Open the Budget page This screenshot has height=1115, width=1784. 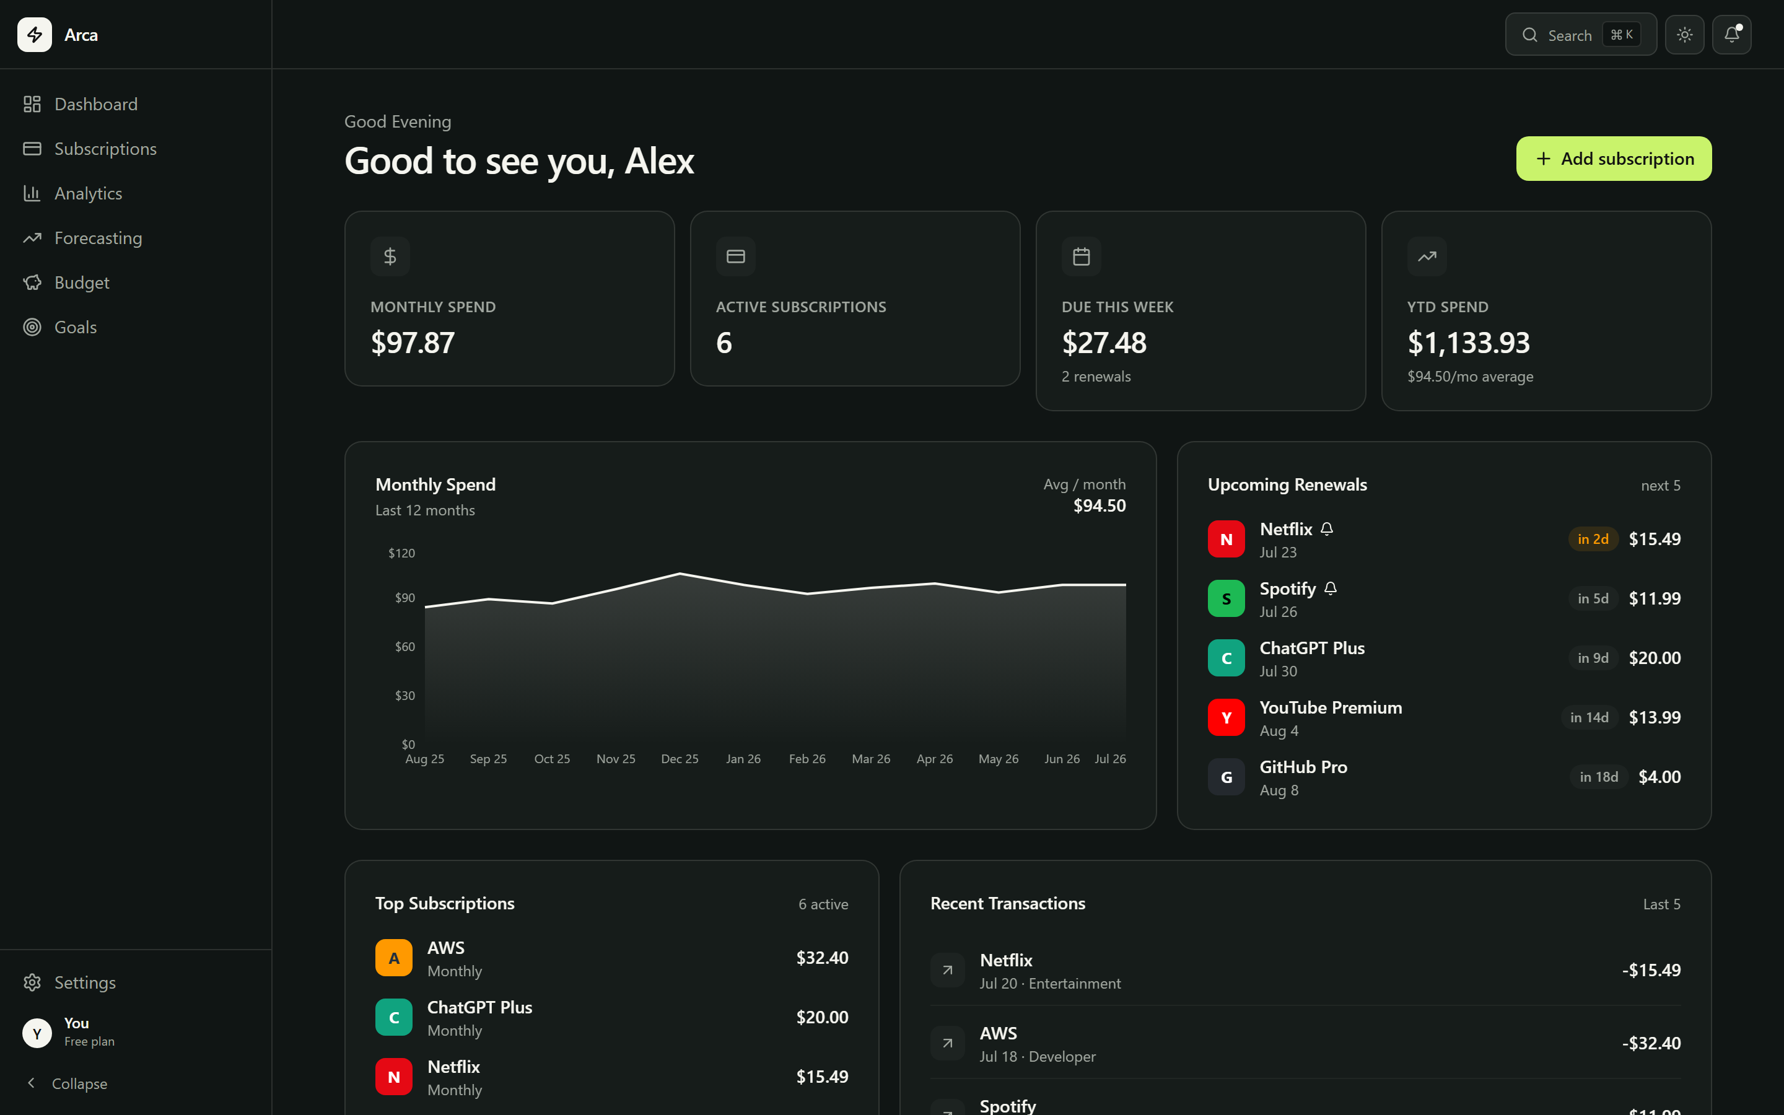click(136, 282)
